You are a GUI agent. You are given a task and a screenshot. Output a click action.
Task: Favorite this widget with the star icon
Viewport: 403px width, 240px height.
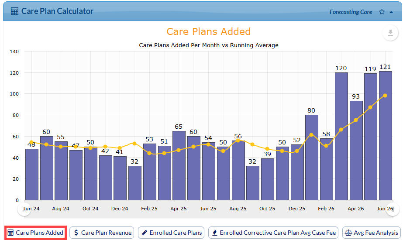click(382, 12)
